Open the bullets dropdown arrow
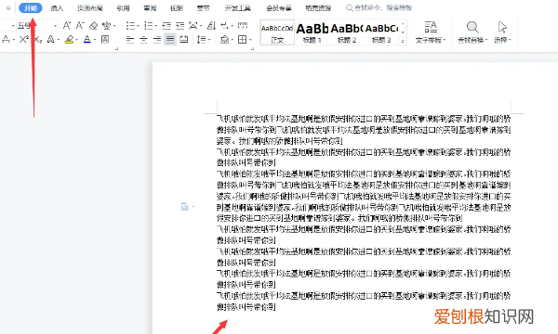The height and width of the screenshot is (334, 558). [x=138, y=26]
